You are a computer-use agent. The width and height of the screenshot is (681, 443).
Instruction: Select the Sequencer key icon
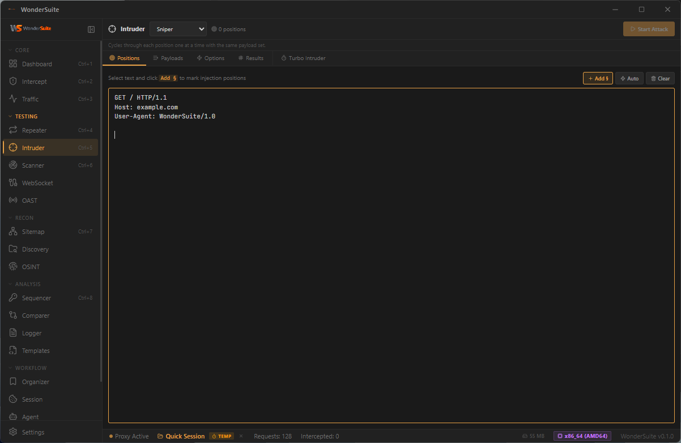(x=13, y=298)
